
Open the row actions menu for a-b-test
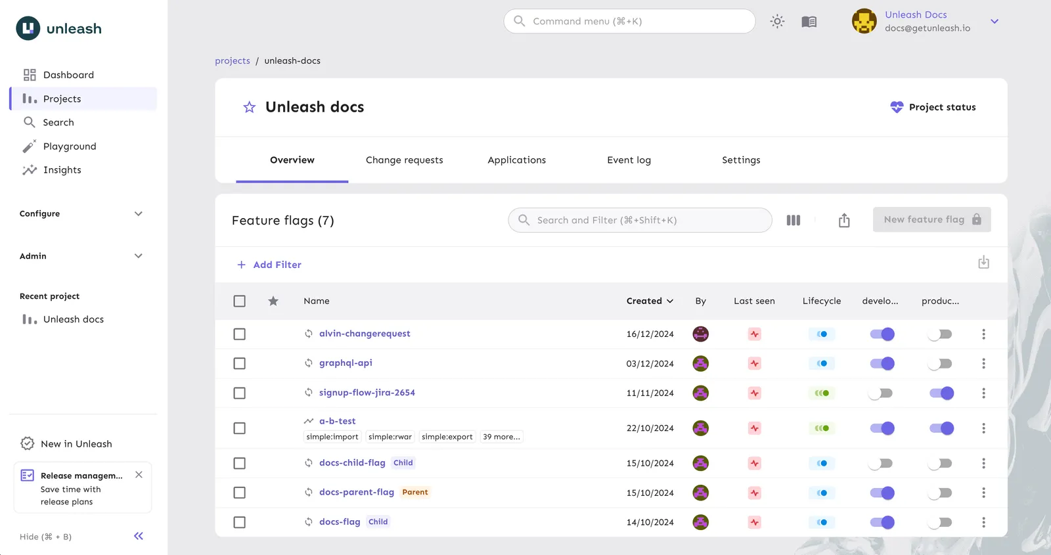pos(983,428)
